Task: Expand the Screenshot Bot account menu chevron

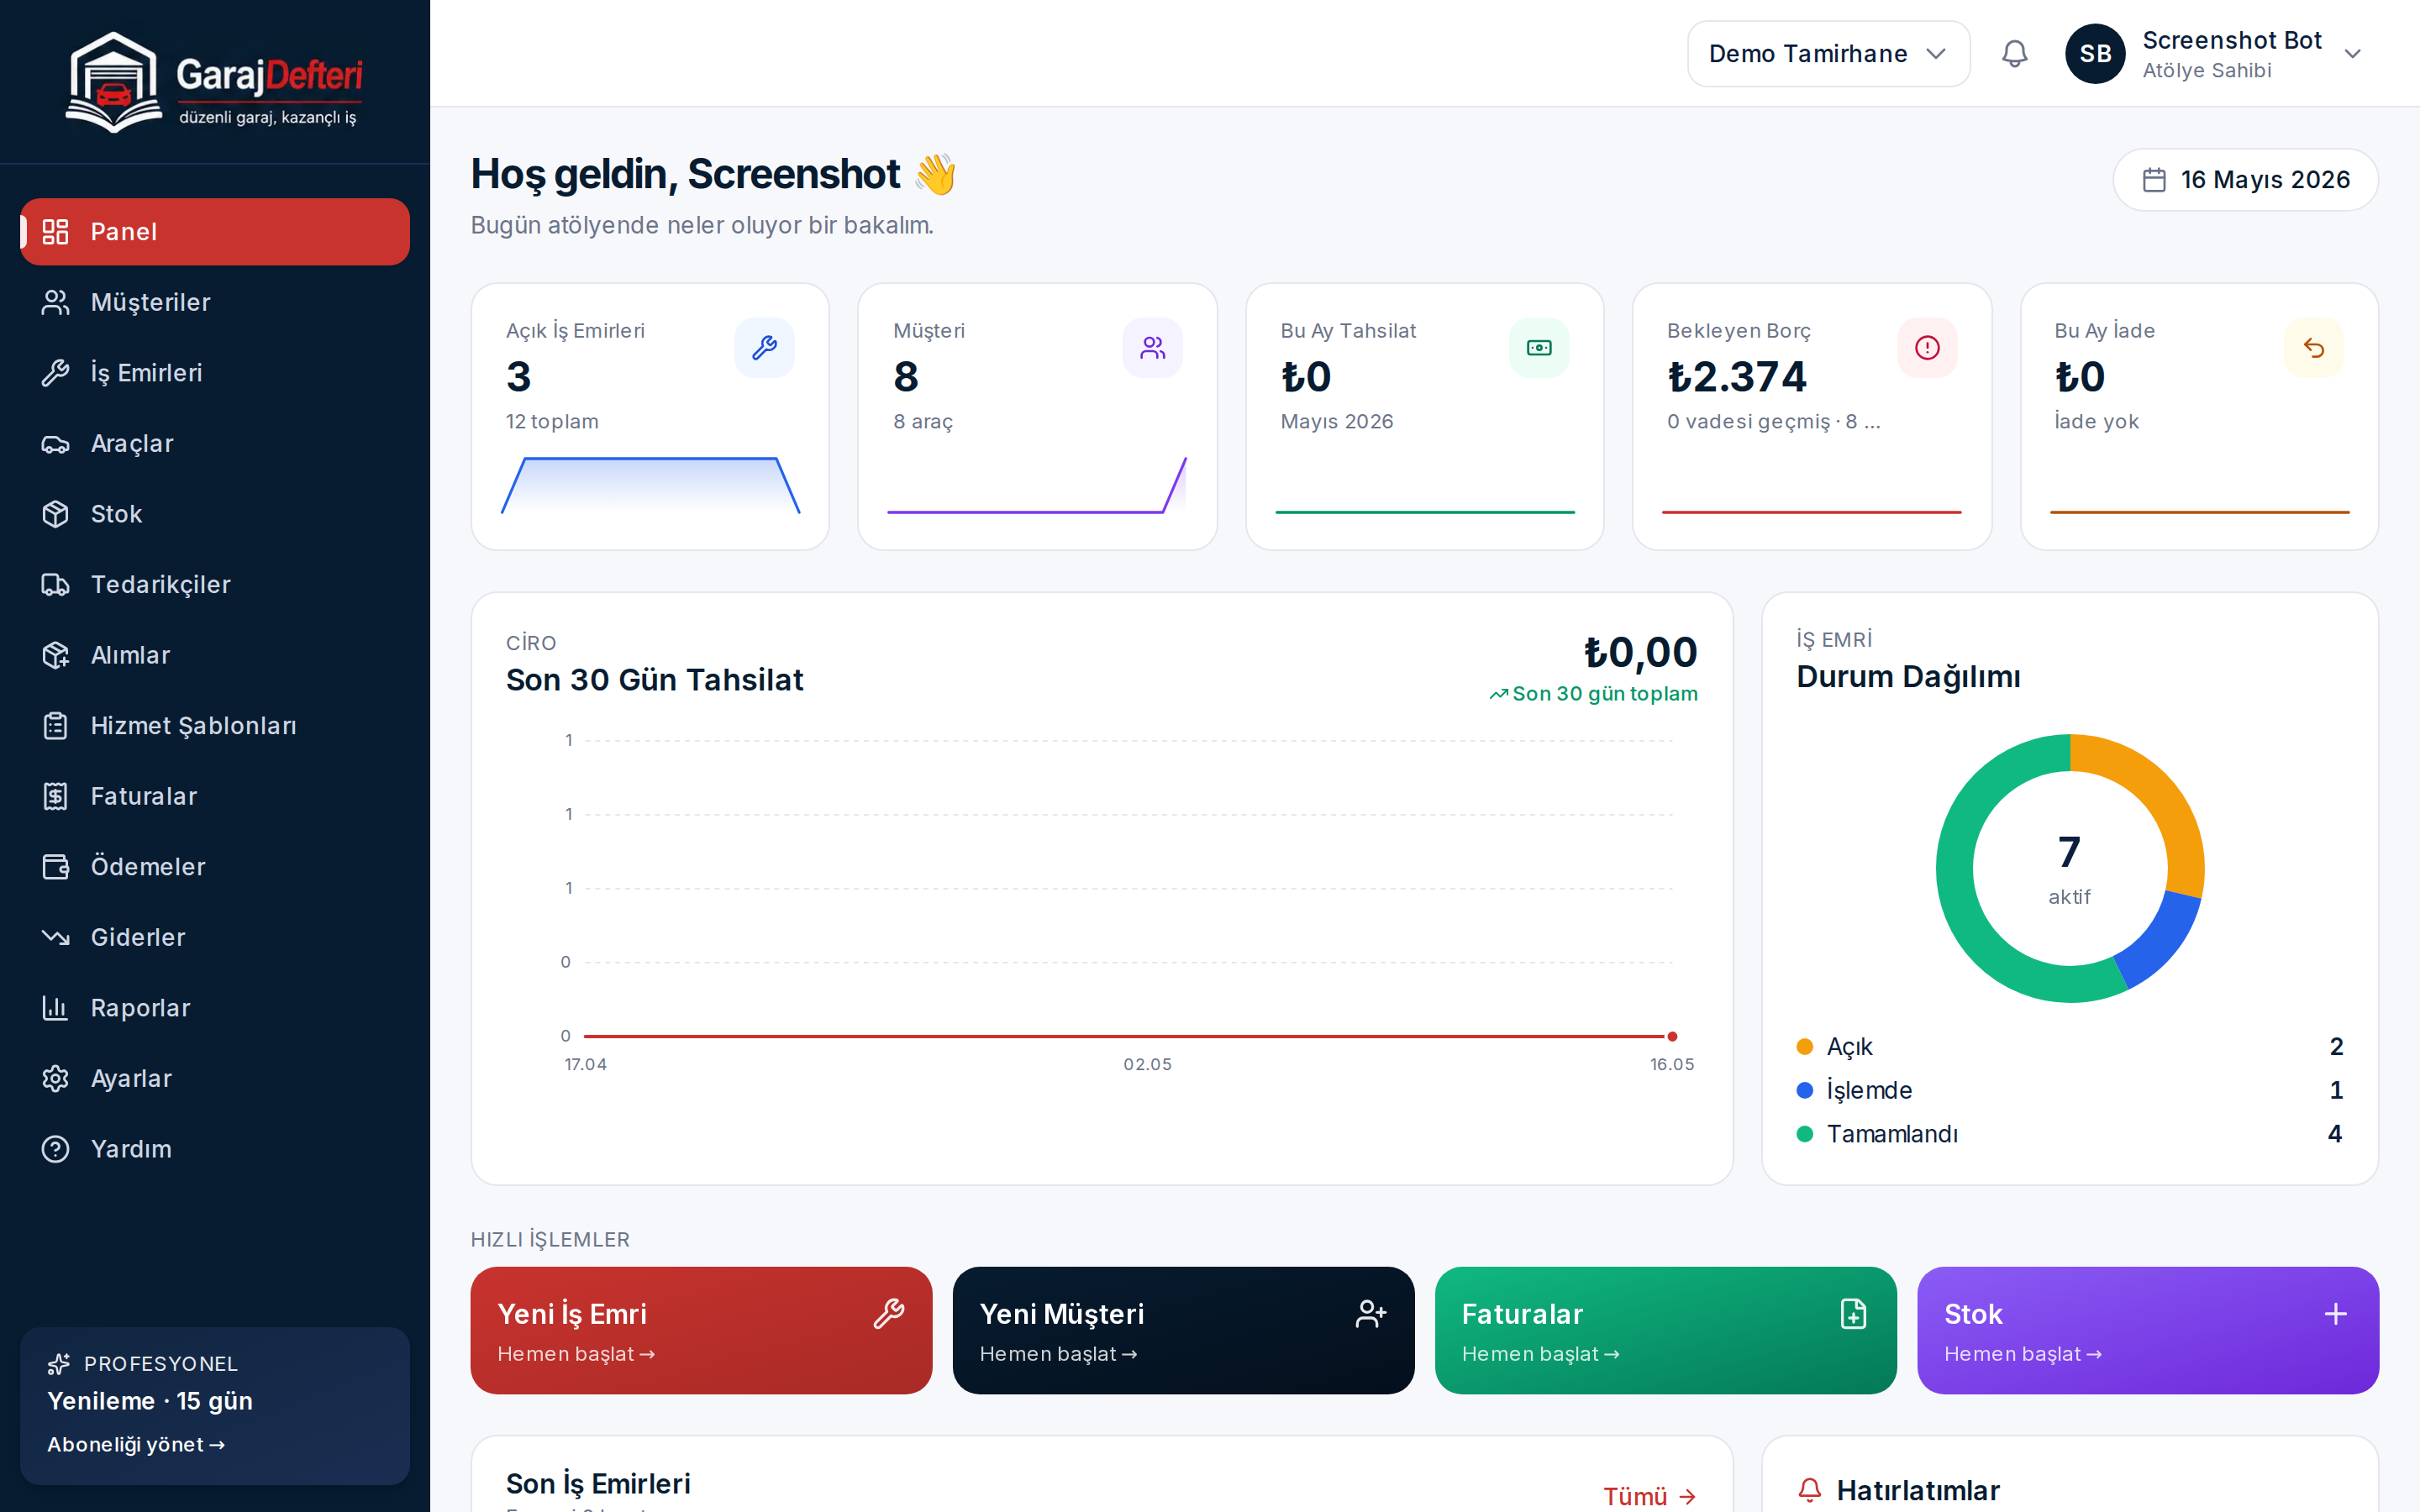Action: pos(2353,54)
